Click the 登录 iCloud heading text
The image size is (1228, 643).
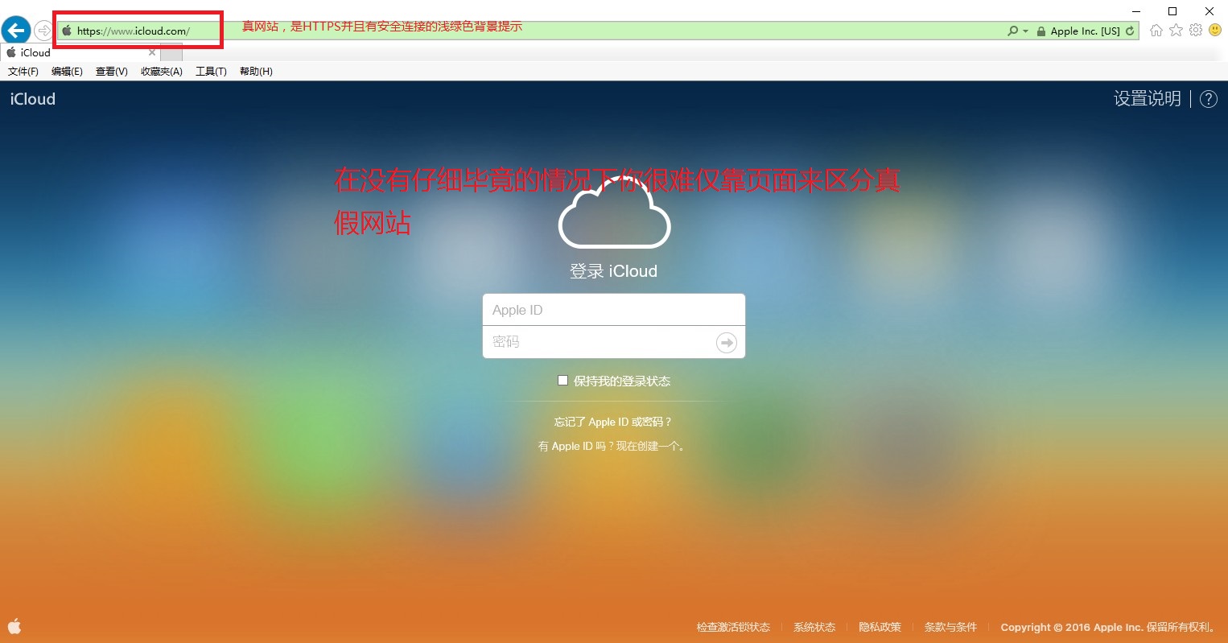click(613, 271)
